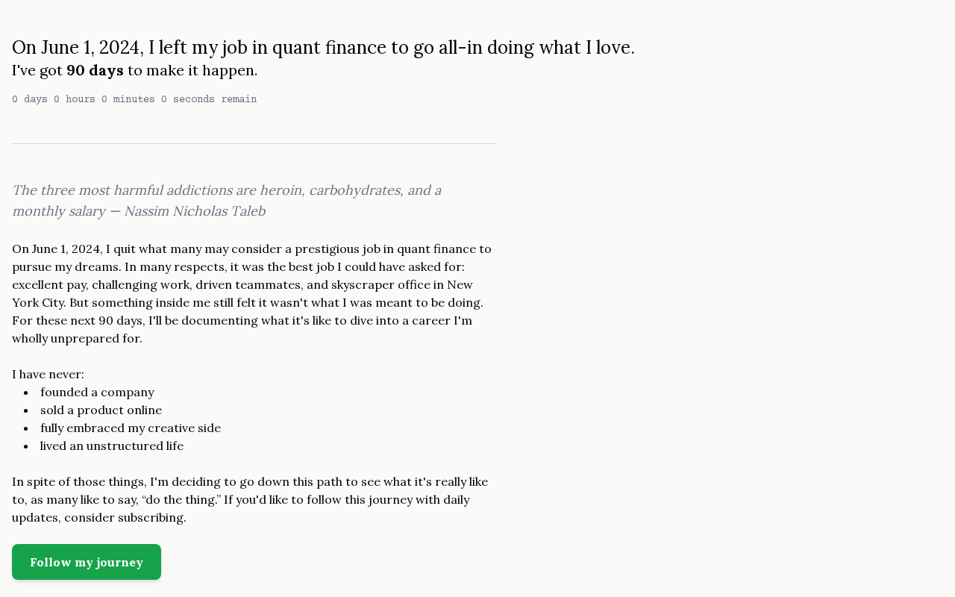The width and height of the screenshot is (955, 597).
Task: Click the bullet before "founded a company"
Action: tap(26, 393)
